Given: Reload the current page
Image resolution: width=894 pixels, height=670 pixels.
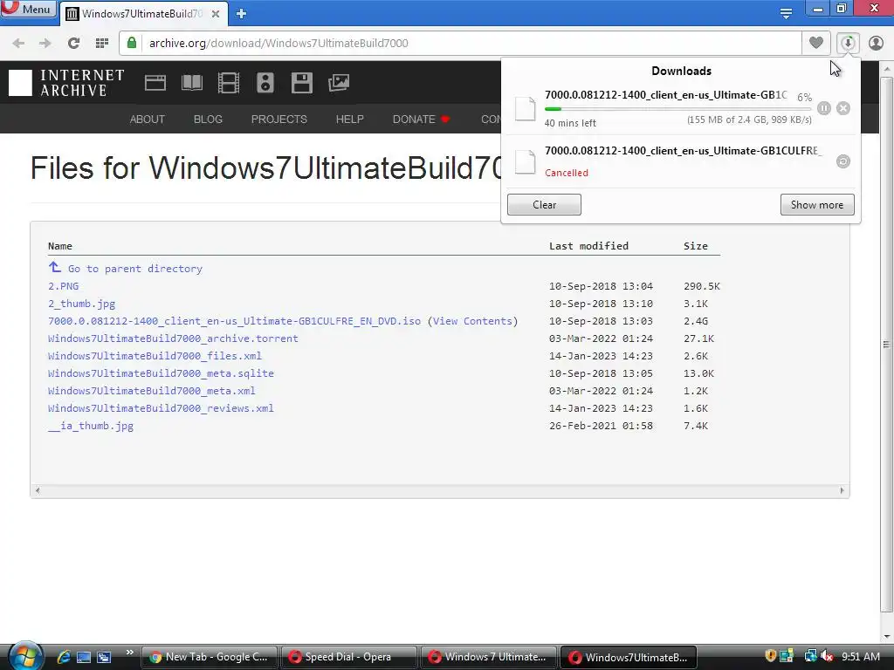Looking at the screenshot, I should [x=73, y=44].
